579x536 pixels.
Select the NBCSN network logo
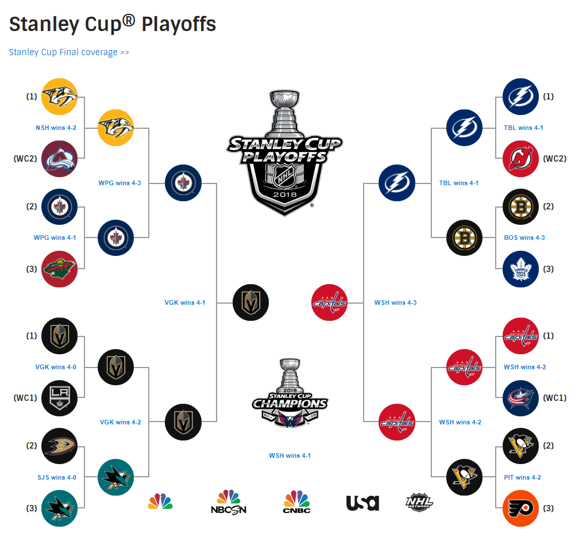[x=229, y=501]
